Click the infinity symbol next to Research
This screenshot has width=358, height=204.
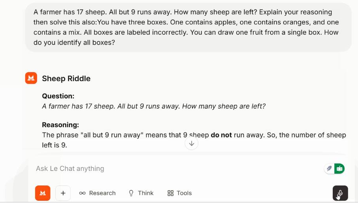pyautogui.click(x=82, y=193)
